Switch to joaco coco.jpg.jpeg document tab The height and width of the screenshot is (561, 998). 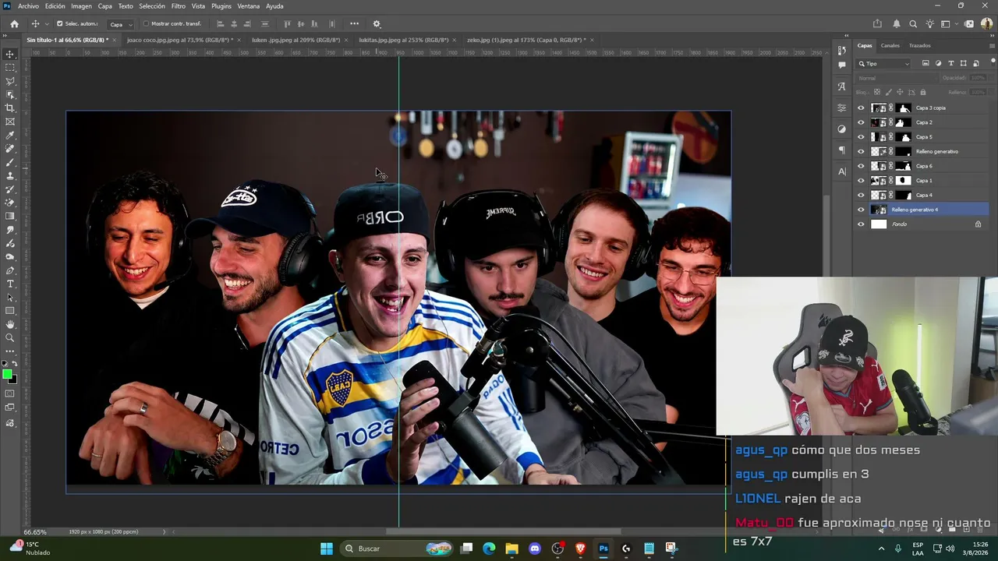coord(179,40)
